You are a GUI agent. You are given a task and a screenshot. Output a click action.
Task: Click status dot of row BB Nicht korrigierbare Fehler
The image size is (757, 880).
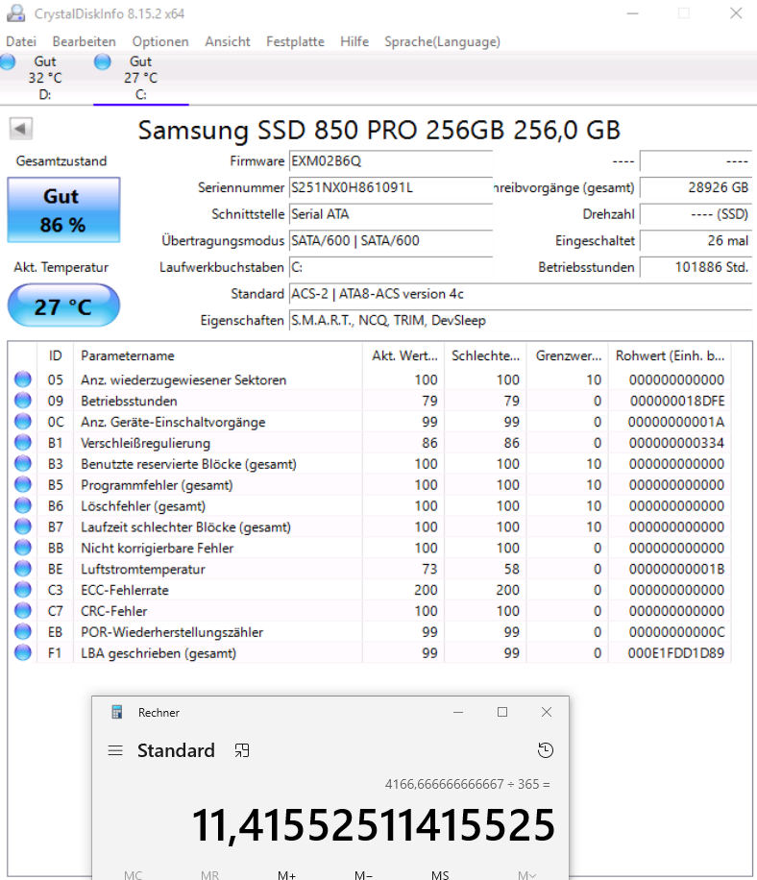[x=23, y=548]
